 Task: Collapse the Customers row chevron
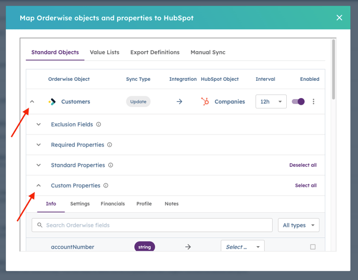(x=32, y=102)
